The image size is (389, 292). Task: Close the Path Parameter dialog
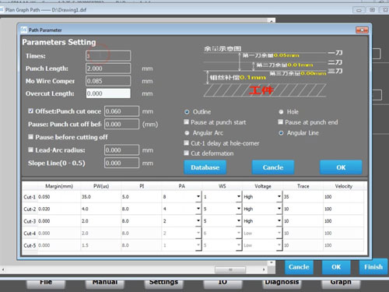(x=362, y=30)
